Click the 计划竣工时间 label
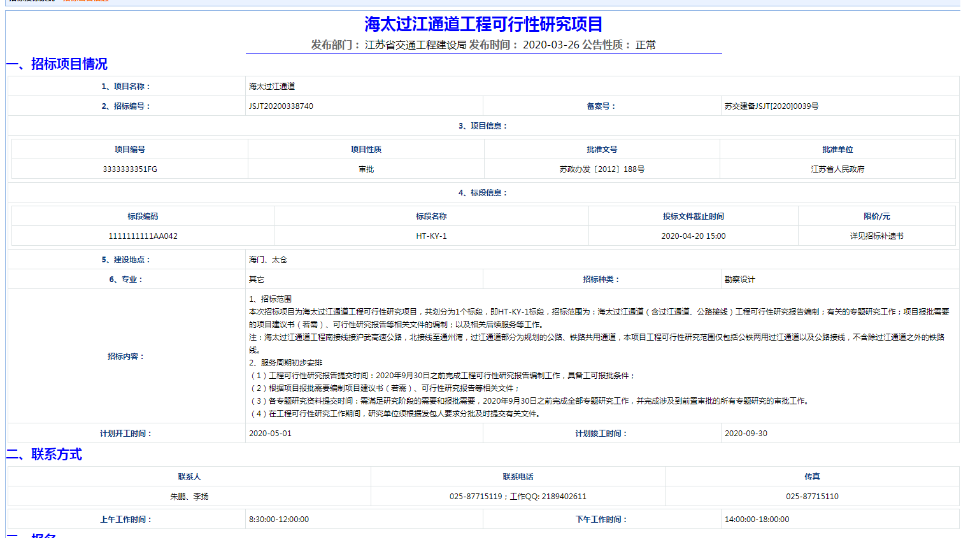Screen dimensions: 961x538 point(601,434)
